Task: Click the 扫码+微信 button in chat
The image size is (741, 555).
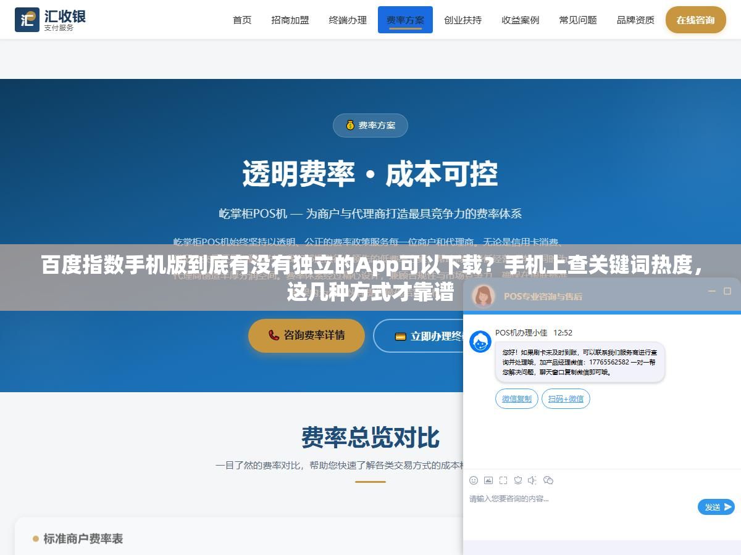Action: (x=566, y=399)
